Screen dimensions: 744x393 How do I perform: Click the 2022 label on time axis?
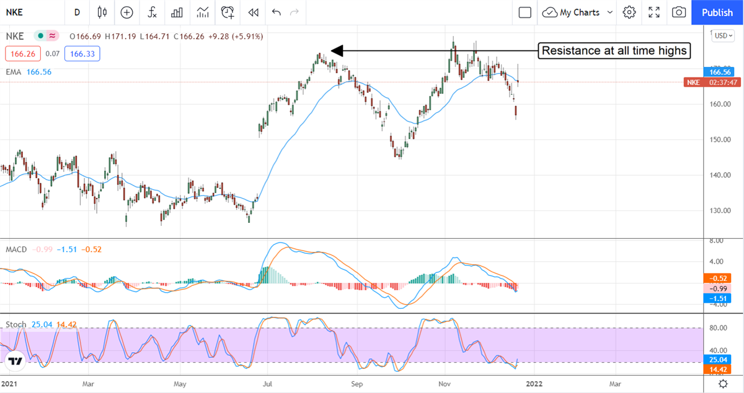tap(533, 384)
